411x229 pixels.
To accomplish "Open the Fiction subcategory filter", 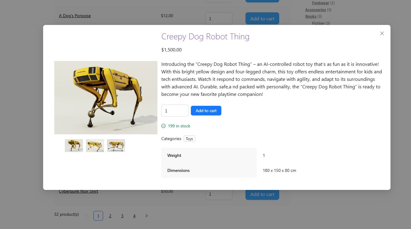I will (318, 23).
